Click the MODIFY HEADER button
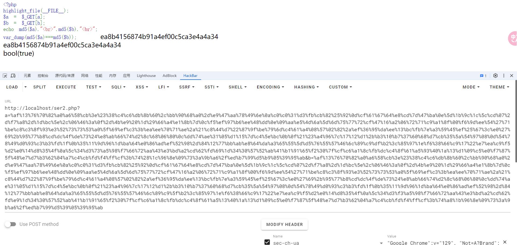This screenshot has height=245, width=517. pyautogui.click(x=284, y=225)
